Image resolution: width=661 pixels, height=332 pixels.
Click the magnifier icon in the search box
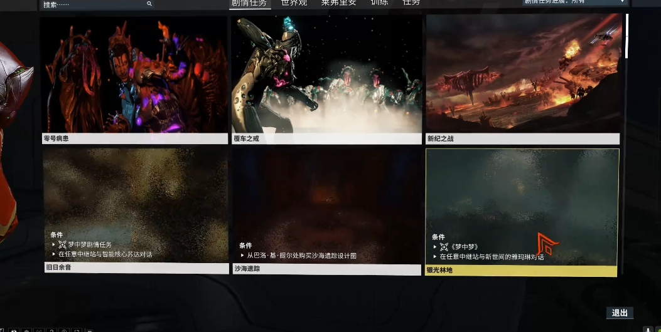click(149, 3)
